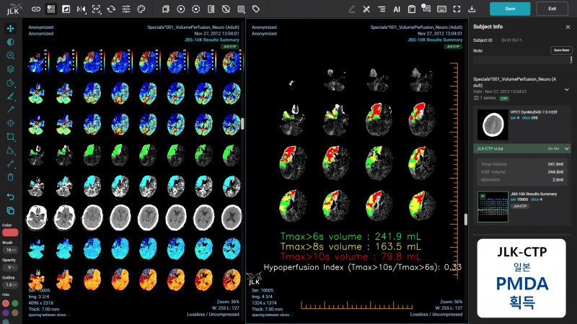Close the Subject Info panel
The height and width of the screenshot is (324, 577).
coord(568,27)
